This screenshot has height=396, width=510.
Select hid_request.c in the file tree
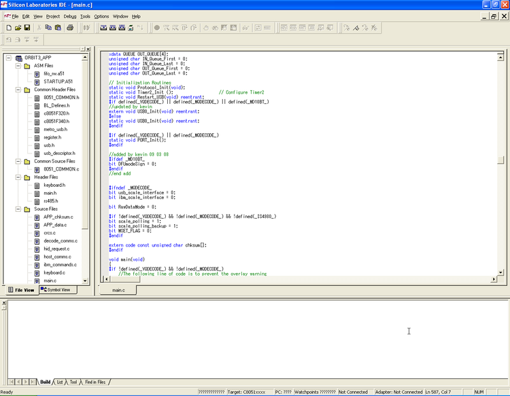[x=56, y=249]
